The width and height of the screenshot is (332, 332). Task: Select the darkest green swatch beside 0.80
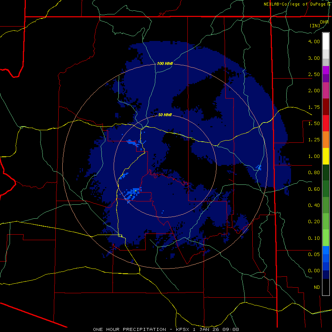tap(326, 172)
